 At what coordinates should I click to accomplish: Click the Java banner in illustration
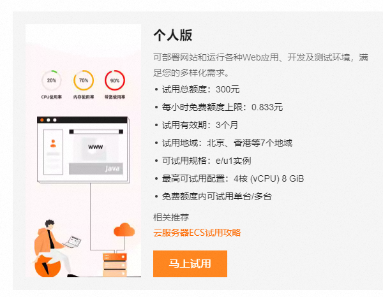tap(96, 168)
